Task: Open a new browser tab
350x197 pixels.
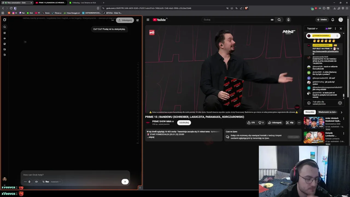Action: (x=103, y=3)
